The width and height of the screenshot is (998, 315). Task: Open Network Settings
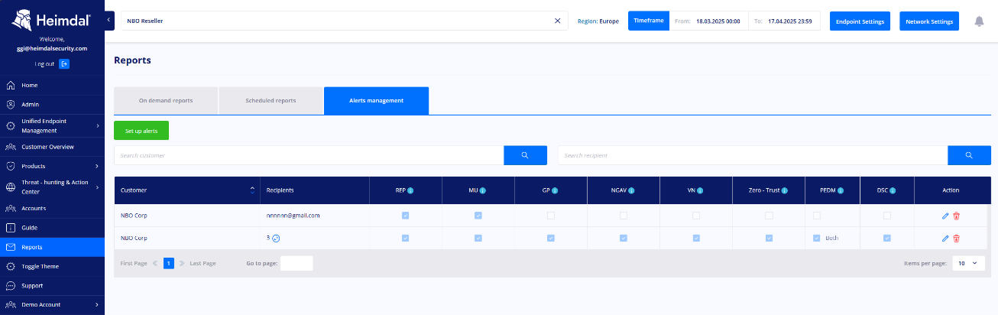[929, 21]
